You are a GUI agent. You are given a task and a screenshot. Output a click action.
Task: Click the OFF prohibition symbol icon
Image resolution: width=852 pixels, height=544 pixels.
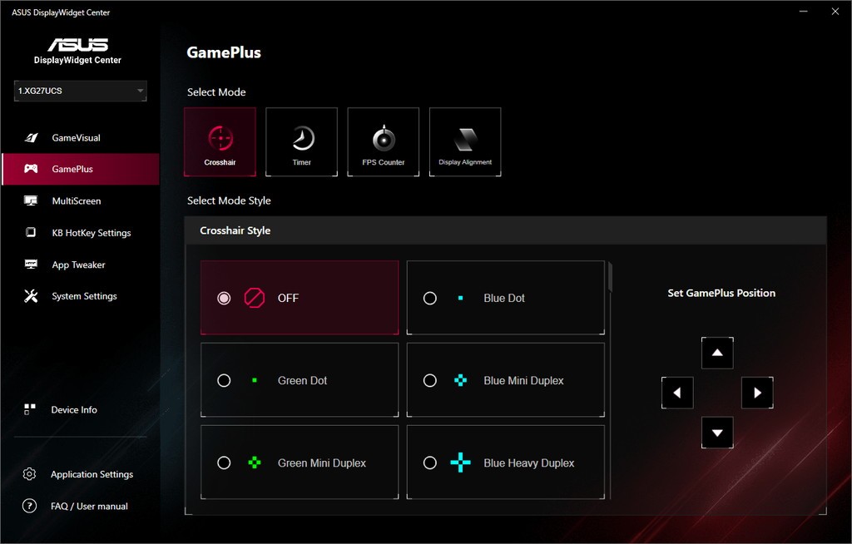(x=255, y=298)
